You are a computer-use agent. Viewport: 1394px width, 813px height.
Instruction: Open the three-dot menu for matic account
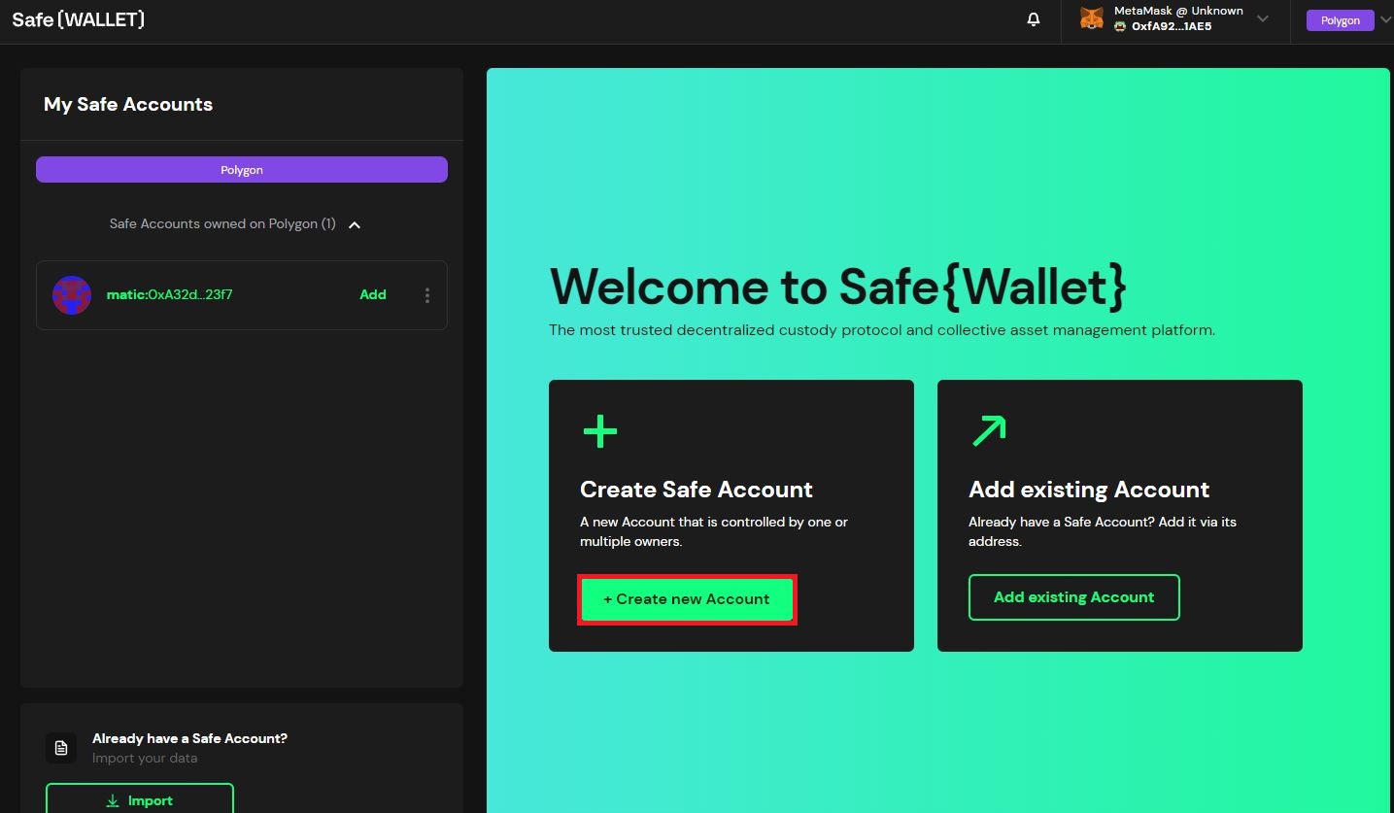(x=427, y=295)
